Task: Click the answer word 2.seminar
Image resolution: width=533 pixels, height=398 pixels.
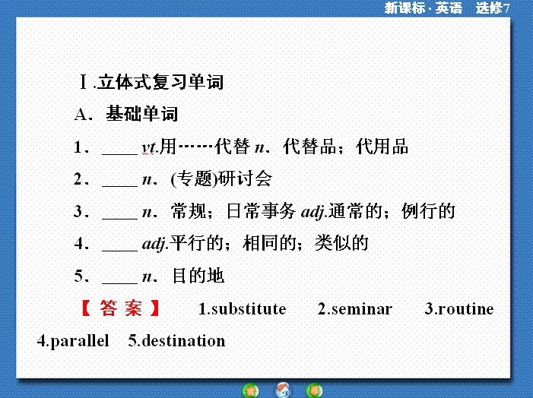Action: point(354,309)
